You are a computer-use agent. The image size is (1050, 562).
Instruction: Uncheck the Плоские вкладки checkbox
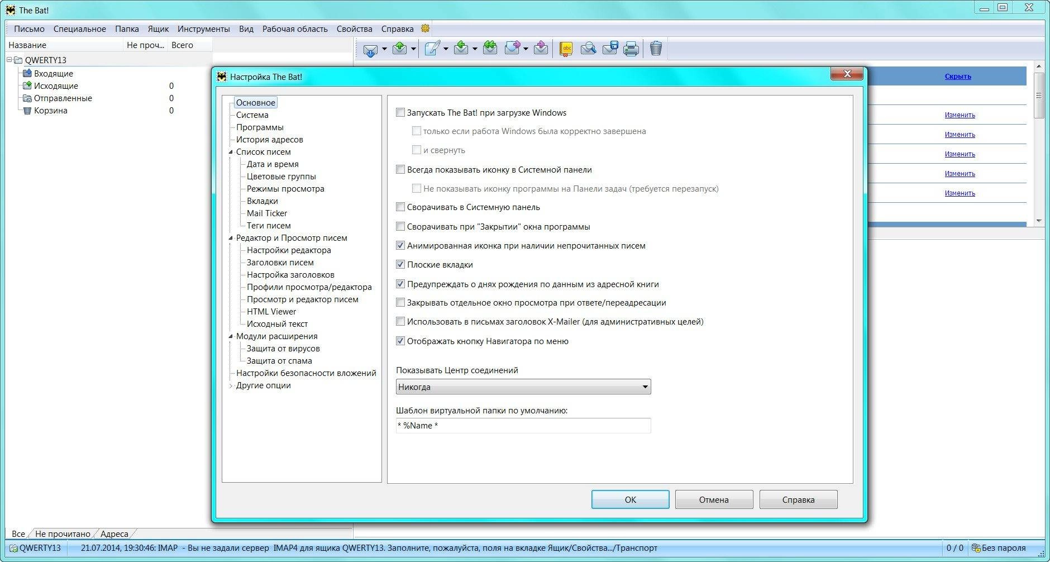tap(400, 264)
